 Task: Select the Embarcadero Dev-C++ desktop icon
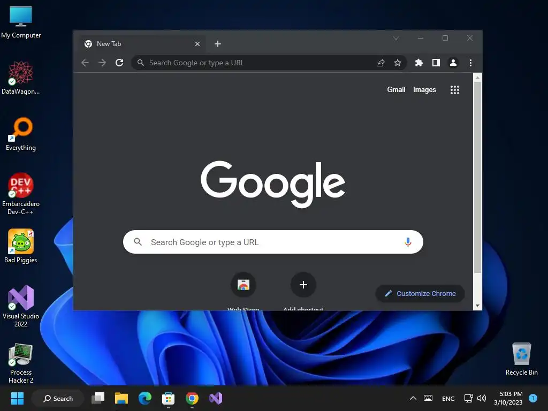pos(21,194)
